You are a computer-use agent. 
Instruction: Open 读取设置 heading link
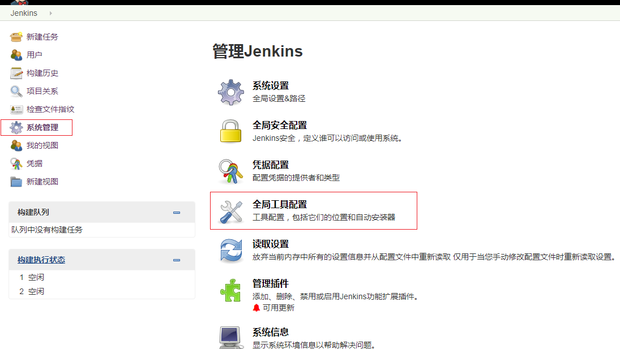point(271,244)
